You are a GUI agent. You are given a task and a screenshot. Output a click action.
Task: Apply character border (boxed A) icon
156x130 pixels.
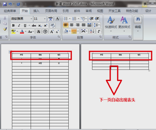[57, 18]
